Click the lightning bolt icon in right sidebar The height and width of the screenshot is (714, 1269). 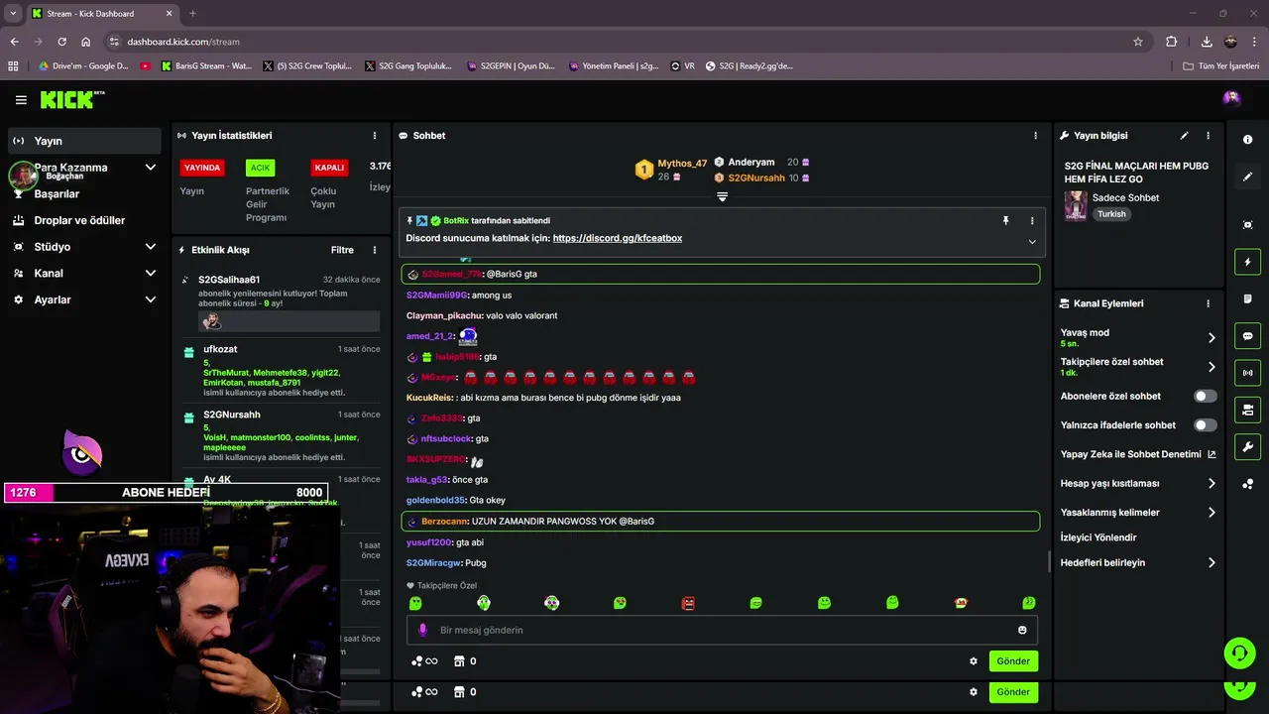coord(1247,262)
